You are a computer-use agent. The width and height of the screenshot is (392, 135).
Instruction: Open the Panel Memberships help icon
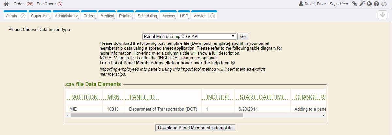click(233, 63)
